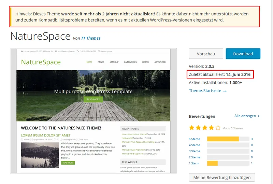Open the Vorschau preview button
The image size is (273, 184).
click(x=206, y=54)
